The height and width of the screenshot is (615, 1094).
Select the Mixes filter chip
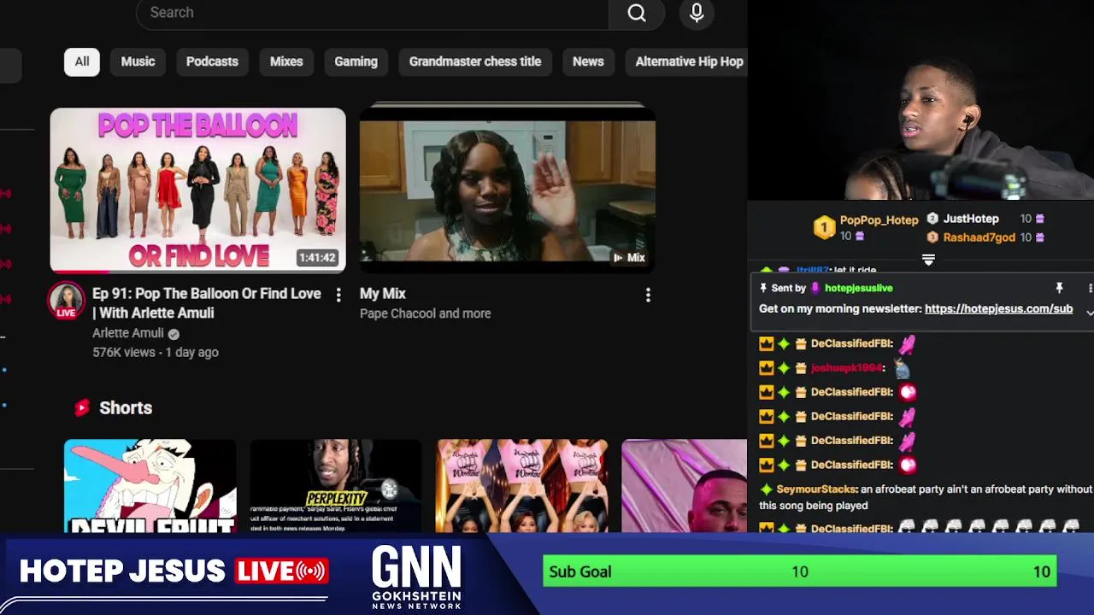click(286, 61)
